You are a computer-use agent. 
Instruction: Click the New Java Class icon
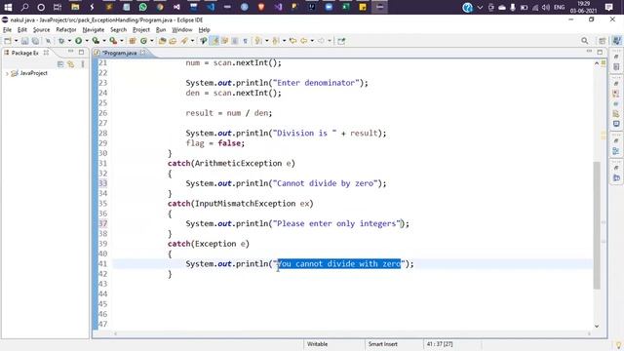(x=143, y=41)
